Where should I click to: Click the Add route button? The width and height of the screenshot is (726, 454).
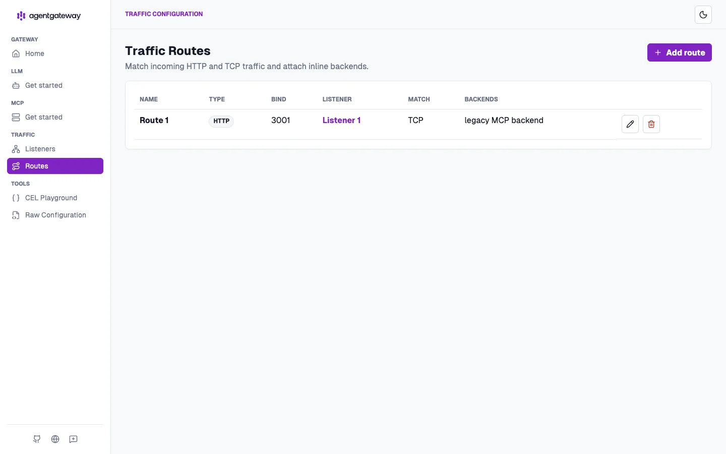(x=679, y=52)
